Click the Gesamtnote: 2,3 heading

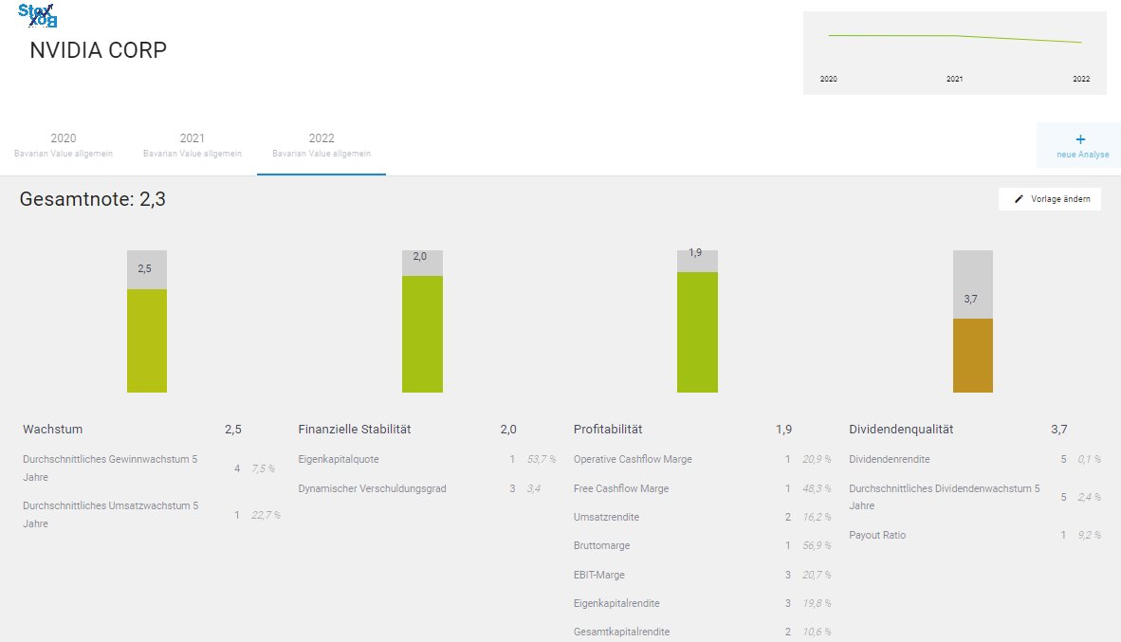pos(92,199)
